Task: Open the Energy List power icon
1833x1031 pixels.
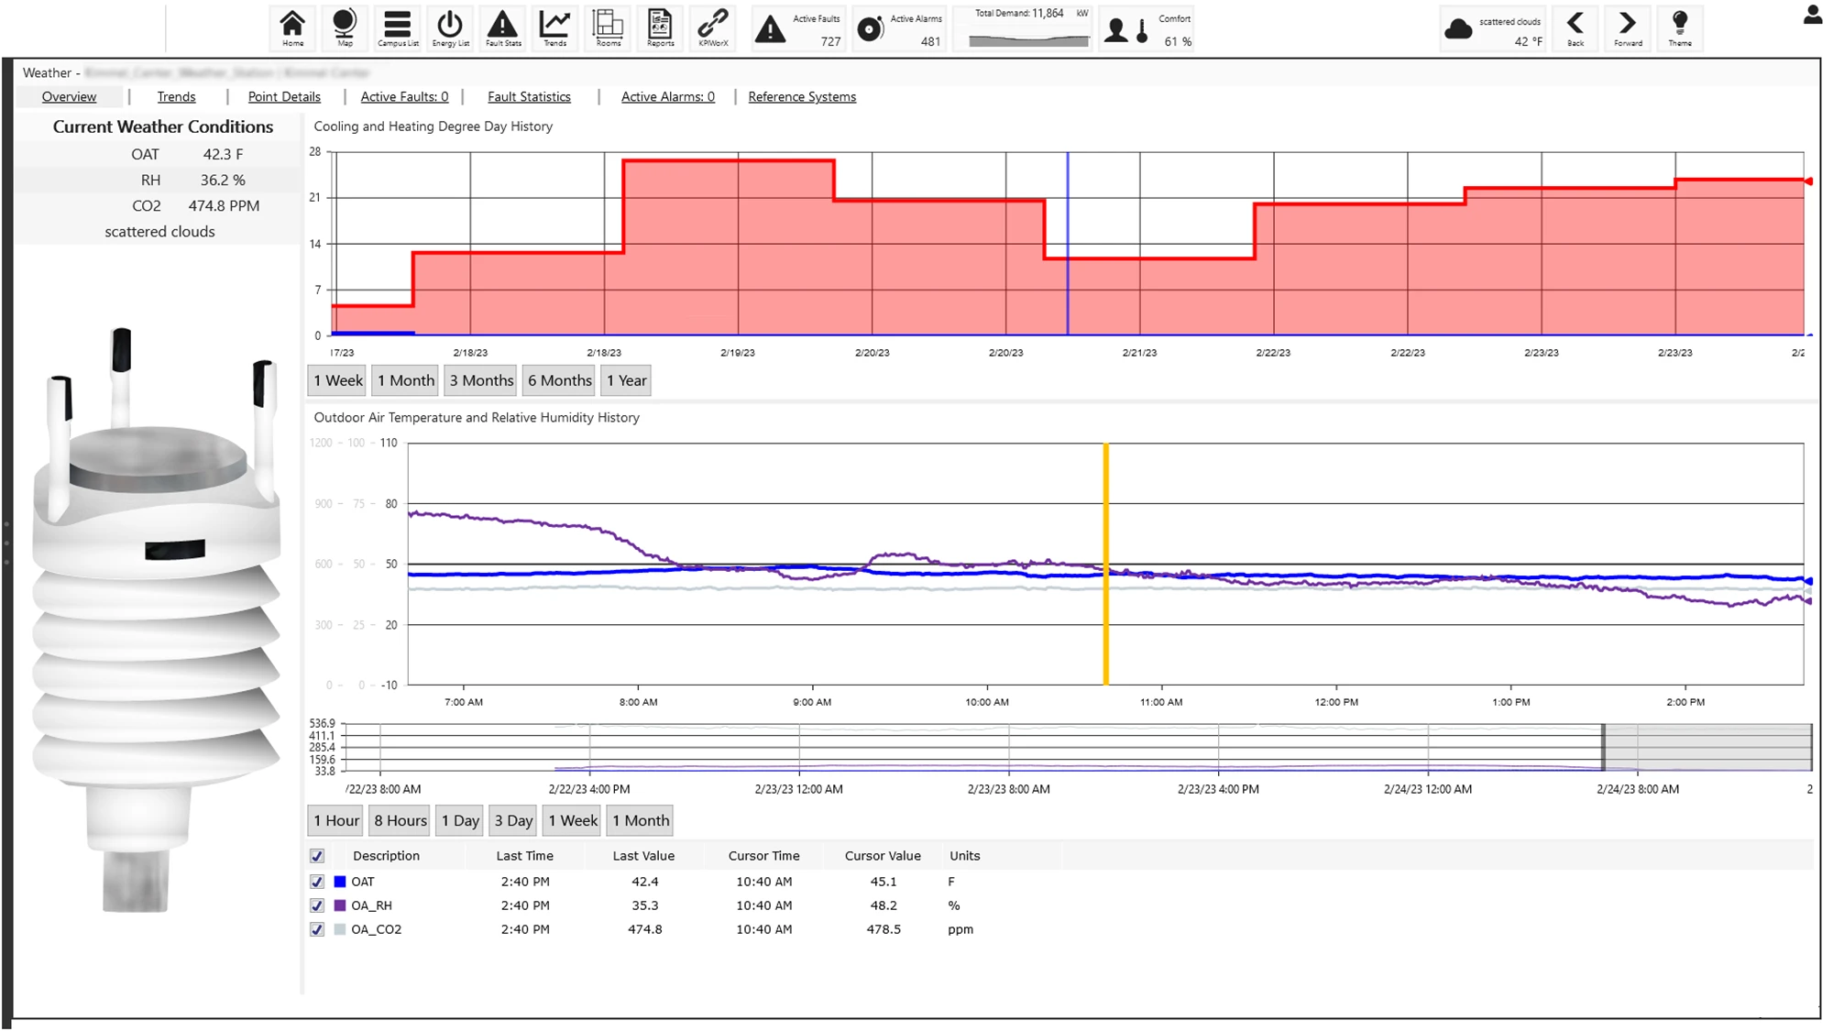Action: point(450,27)
